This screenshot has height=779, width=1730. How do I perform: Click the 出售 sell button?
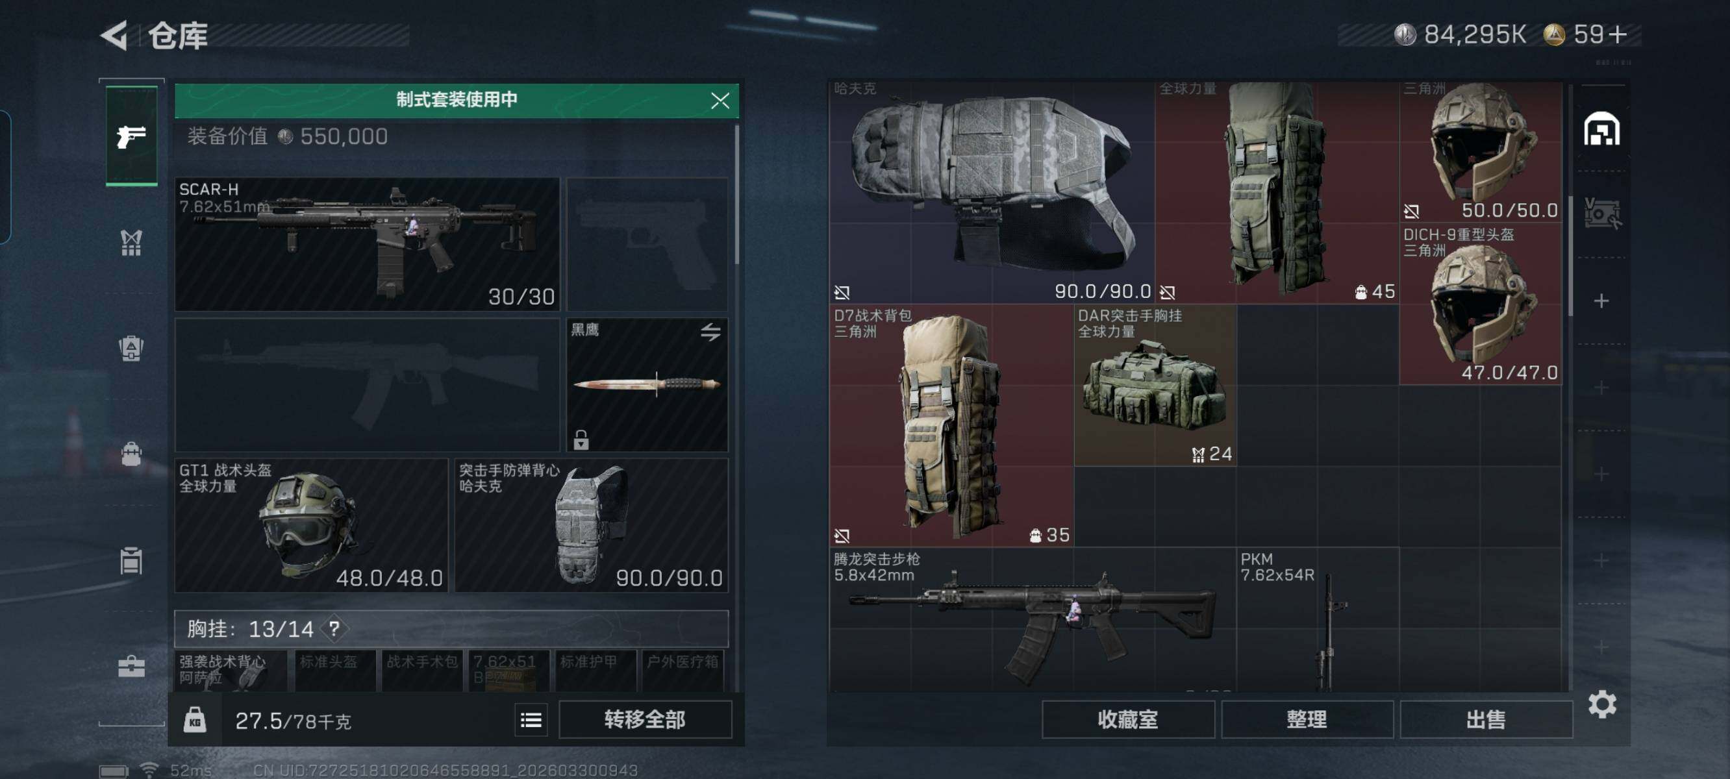[x=1486, y=719]
